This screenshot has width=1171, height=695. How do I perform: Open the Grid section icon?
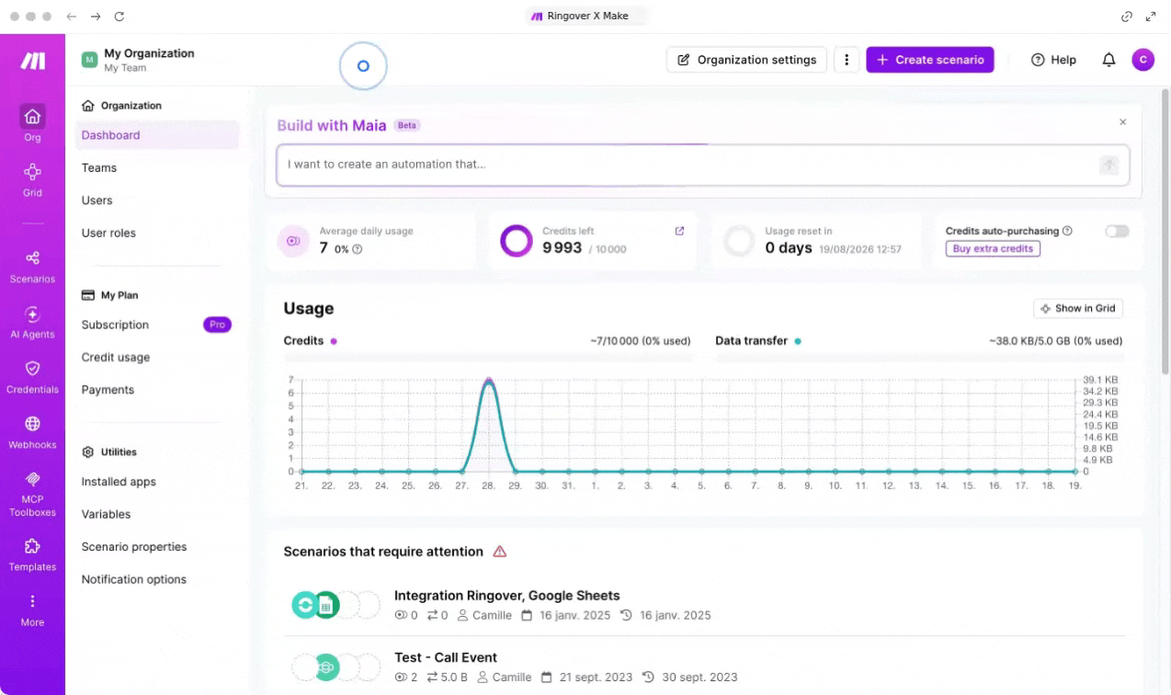(32, 172)
